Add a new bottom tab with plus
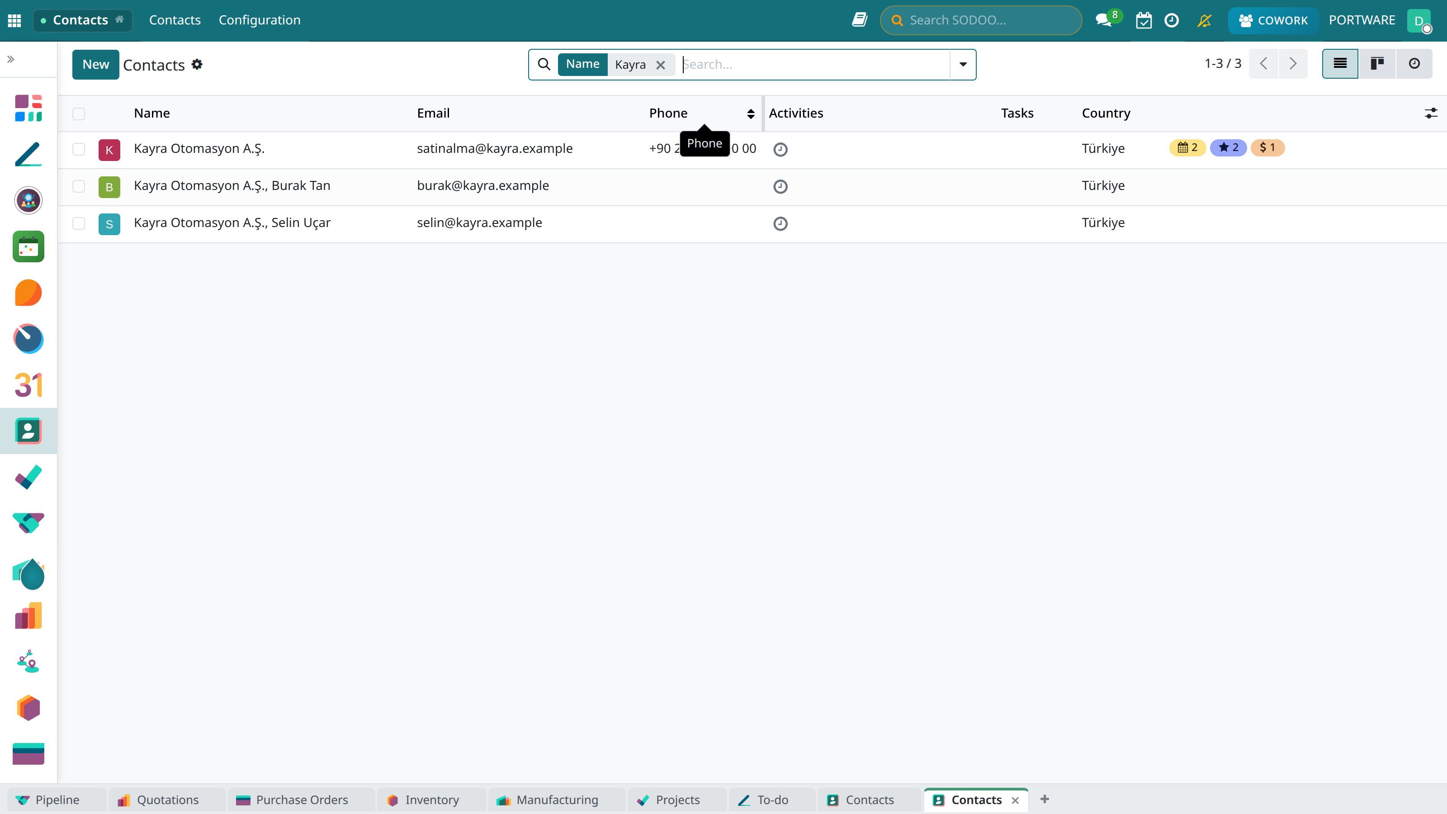Viewport: 1447px width, 814px height. (x=1045, y=799)
